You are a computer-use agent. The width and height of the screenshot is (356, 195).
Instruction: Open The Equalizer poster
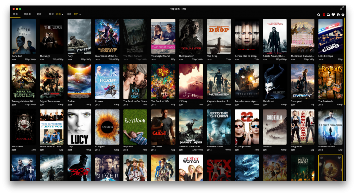coord(191,36)
